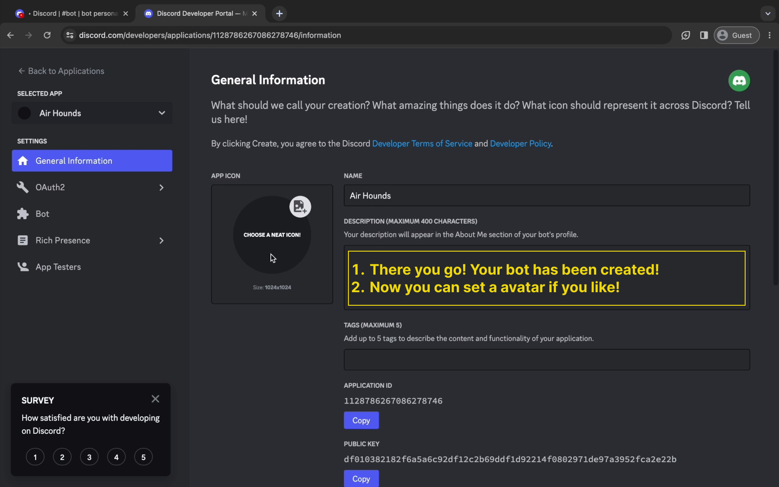This screenshot has width=779, height=487.
Task: Copy the Application ID
Action: pyautogui.click(x=361, y=420)
